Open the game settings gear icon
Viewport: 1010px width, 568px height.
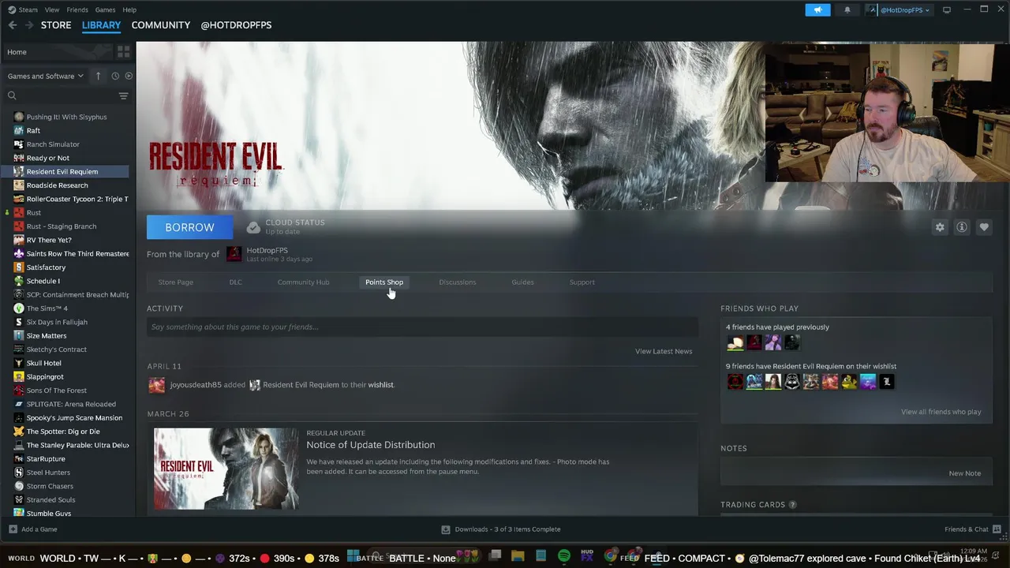pyautogui.click(x=940, y=227)
